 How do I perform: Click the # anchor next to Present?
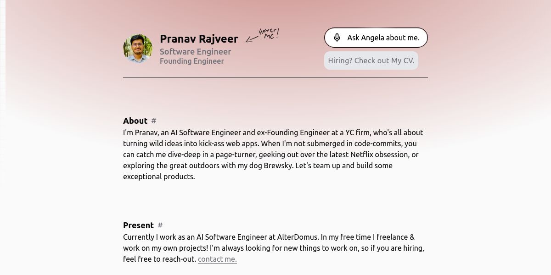click(x=160, y=225)
